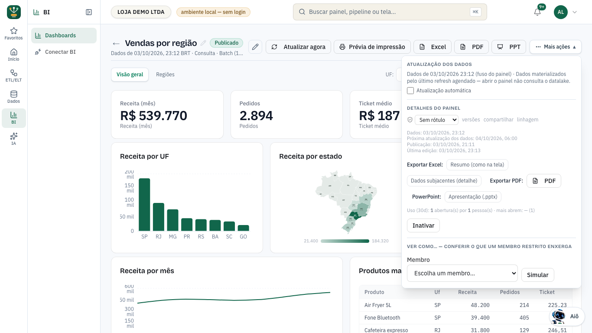Image resolution: width=592 pixels, height=333 pixels.
Task: Open the Dados section
Action: pos(14,97)
